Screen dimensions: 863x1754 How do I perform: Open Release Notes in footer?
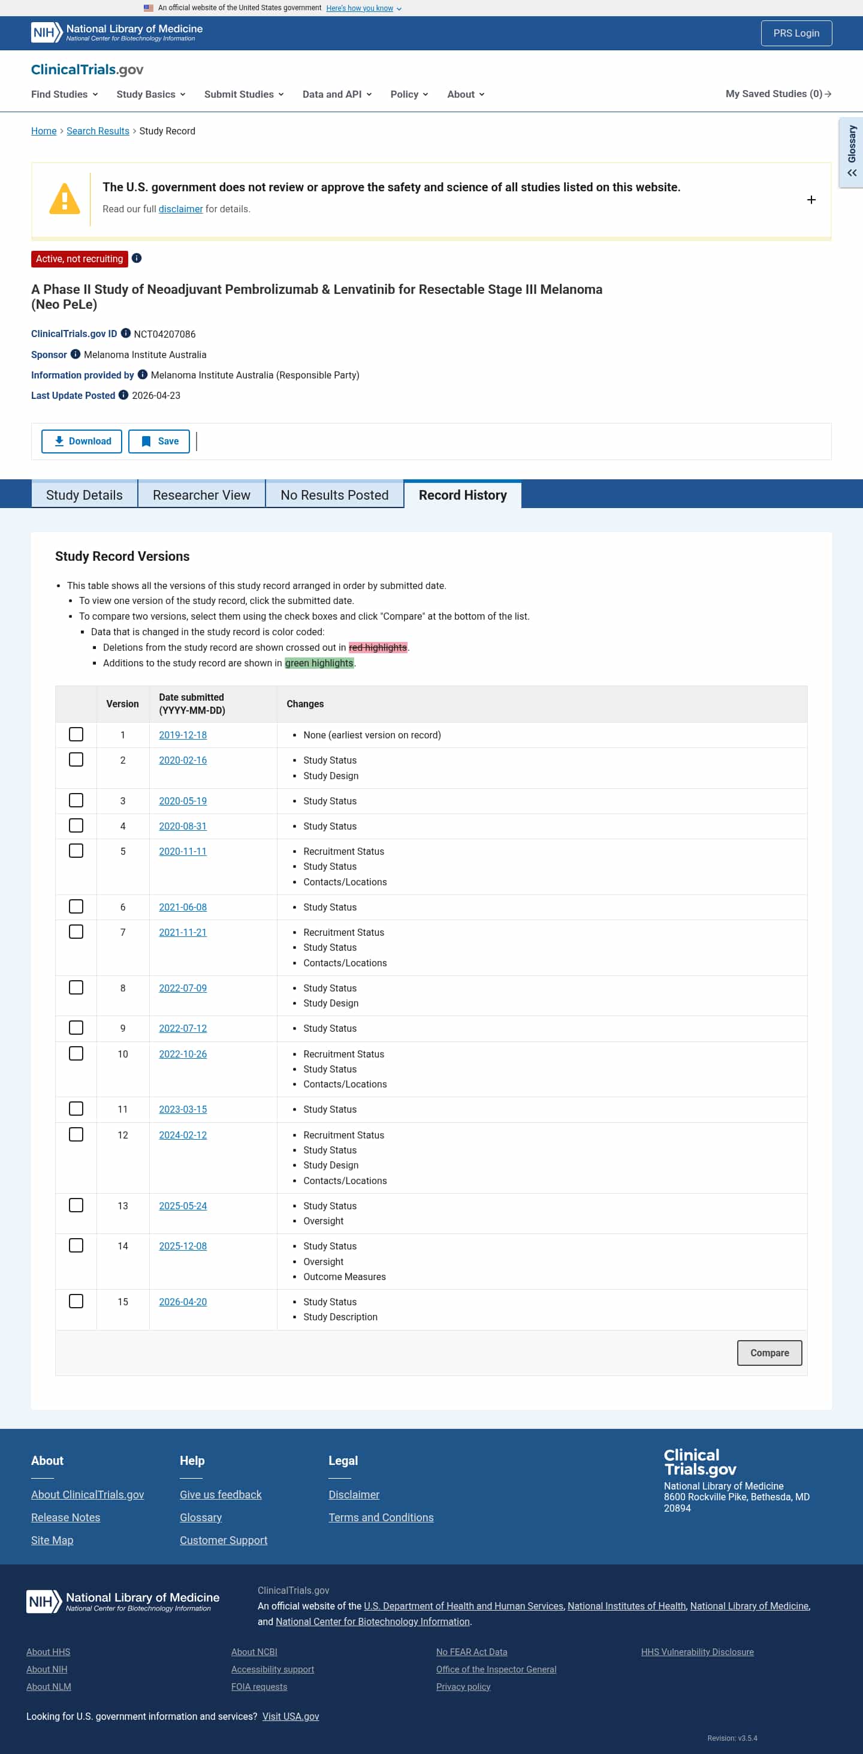pos(65,1517)
